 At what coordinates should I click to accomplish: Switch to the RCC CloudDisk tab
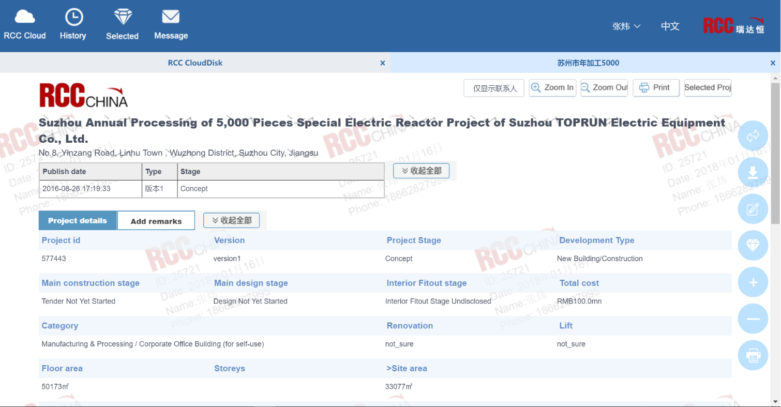[x=195, y=63]
